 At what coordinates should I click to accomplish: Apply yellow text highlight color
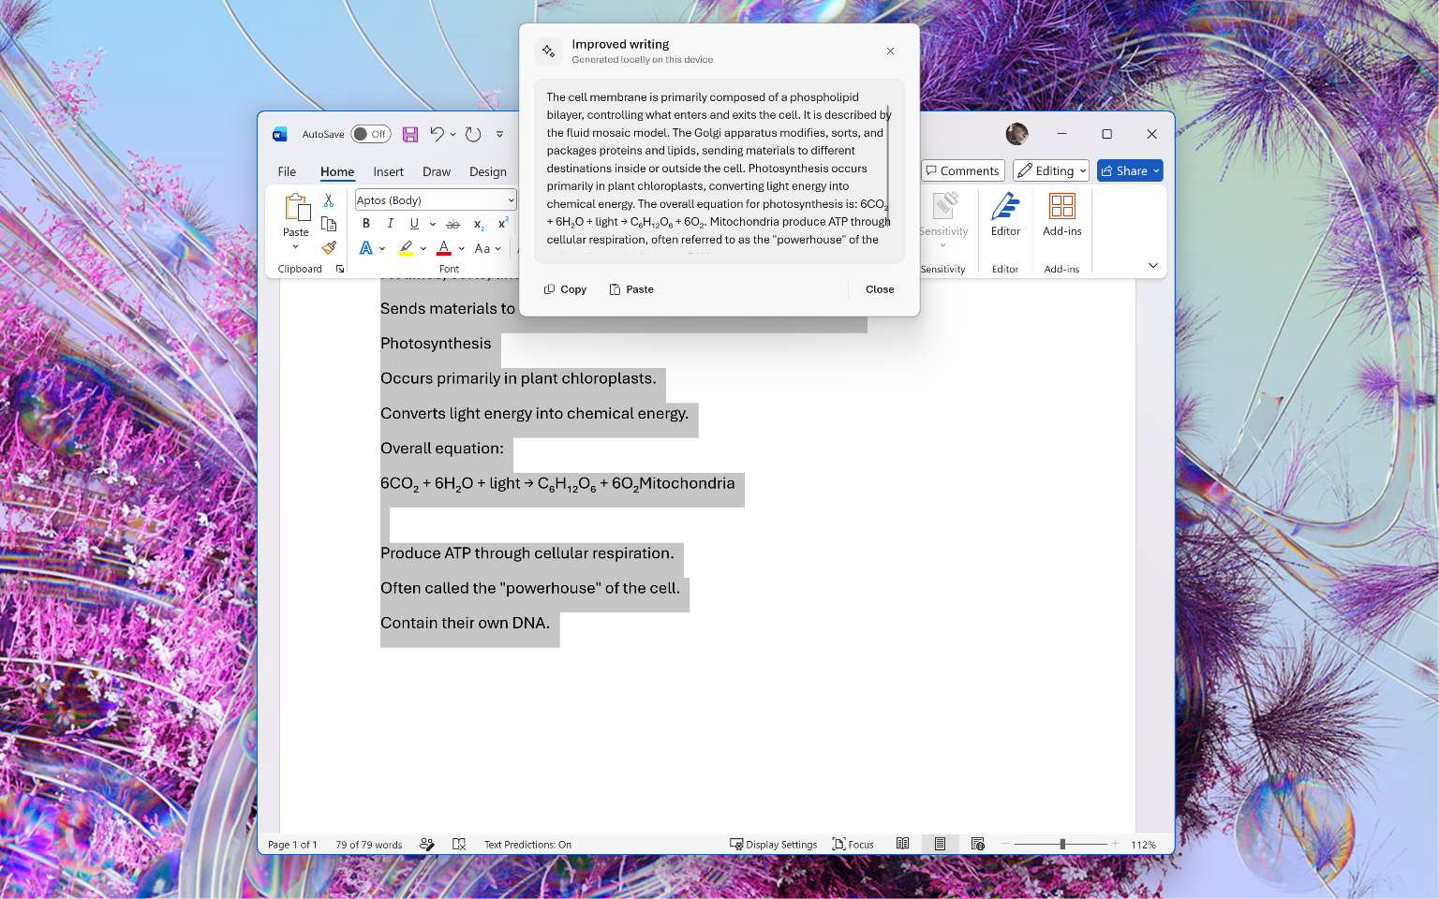pyautogui.click(x=406, y=248)
